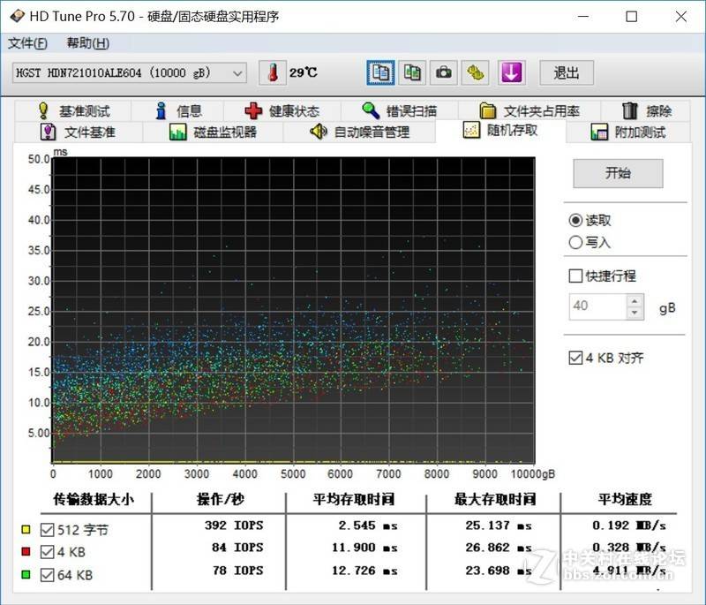Screen dimensions: 706x605
Task: Click the stepper to increase 40 gB value
Action: pos(634,301)
